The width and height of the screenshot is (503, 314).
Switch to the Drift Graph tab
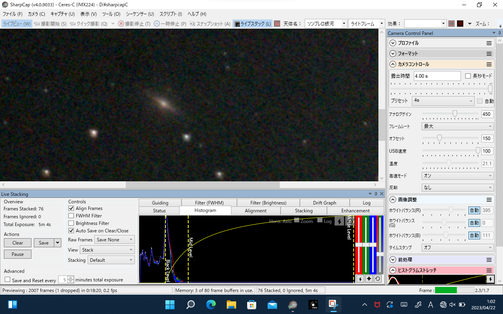click(x=324, y=203)
